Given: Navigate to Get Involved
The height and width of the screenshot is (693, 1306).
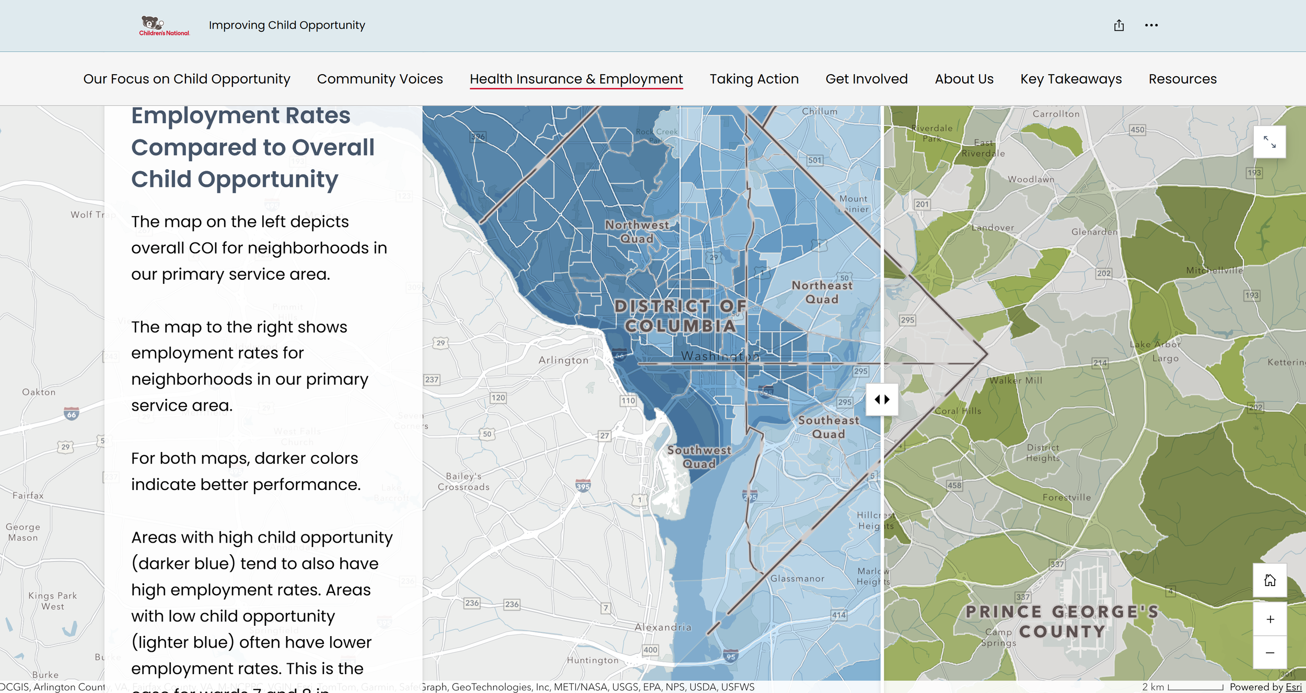Looking at the screenshot, I should 867,79.
